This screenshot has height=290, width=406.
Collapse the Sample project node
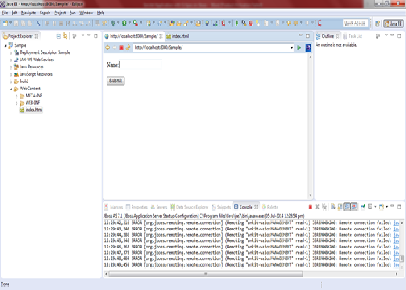click(x=5, y=46)
